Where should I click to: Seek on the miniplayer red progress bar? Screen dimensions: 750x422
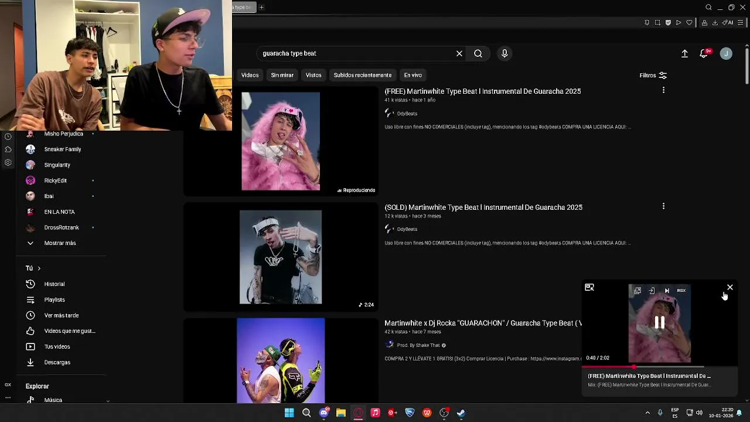(660, 367)
